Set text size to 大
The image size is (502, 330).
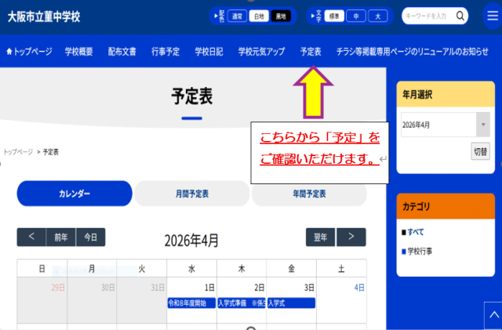pos(377,16)
